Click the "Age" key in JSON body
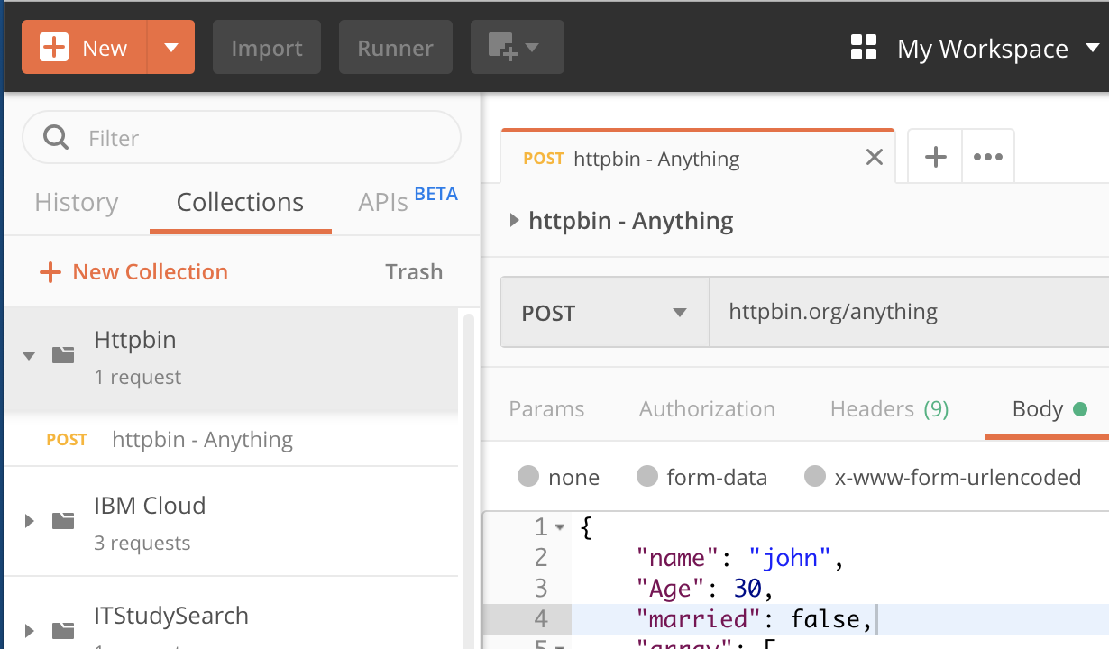1109x649 pixels. click(x=670, y=589)
